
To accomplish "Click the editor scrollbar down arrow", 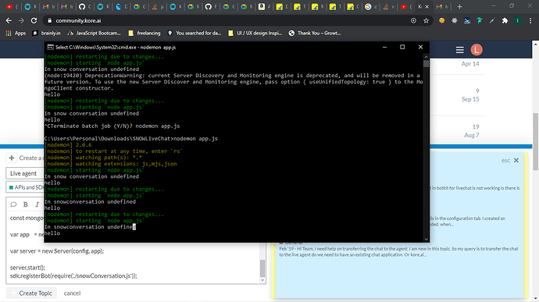I will [262, 280].
